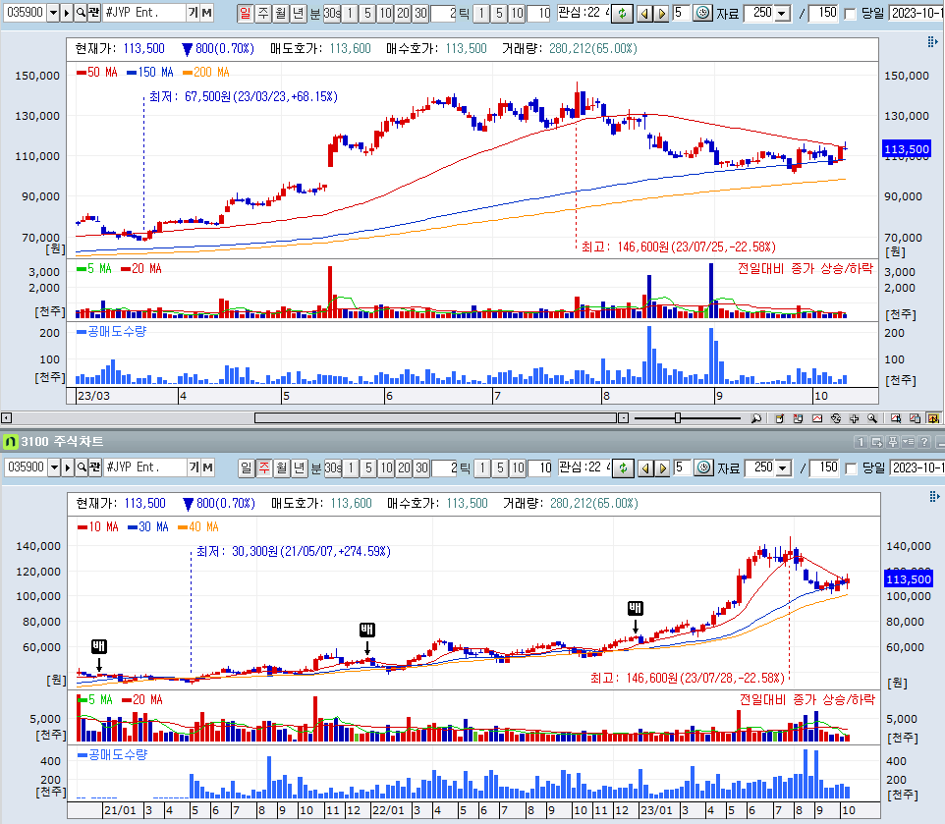Open the 035900 stock code dropdown in upper chart
945x824 pixels.
[x=53, y=13]
